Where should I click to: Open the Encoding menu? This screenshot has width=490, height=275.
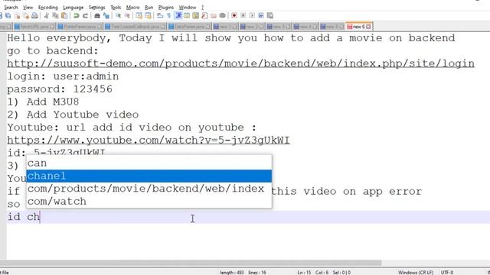47,7
